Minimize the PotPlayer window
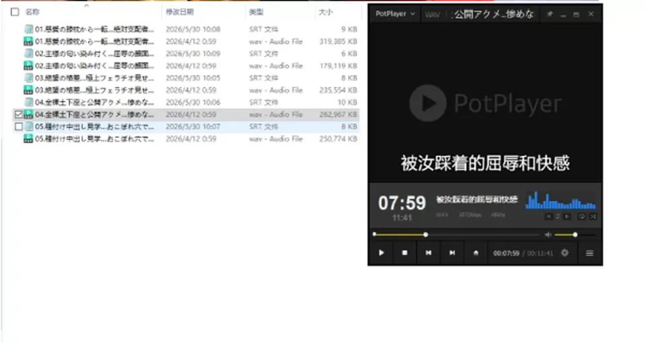 [563, 14]
